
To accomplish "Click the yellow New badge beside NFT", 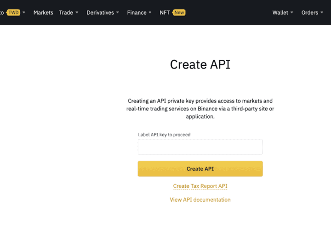I will [x=179, y=12].
